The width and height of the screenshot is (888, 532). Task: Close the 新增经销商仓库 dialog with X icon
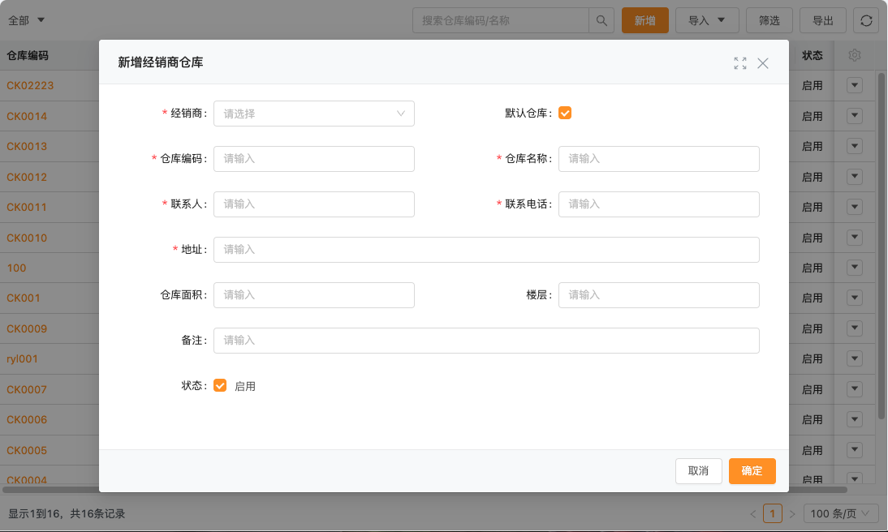coord(763,63)
